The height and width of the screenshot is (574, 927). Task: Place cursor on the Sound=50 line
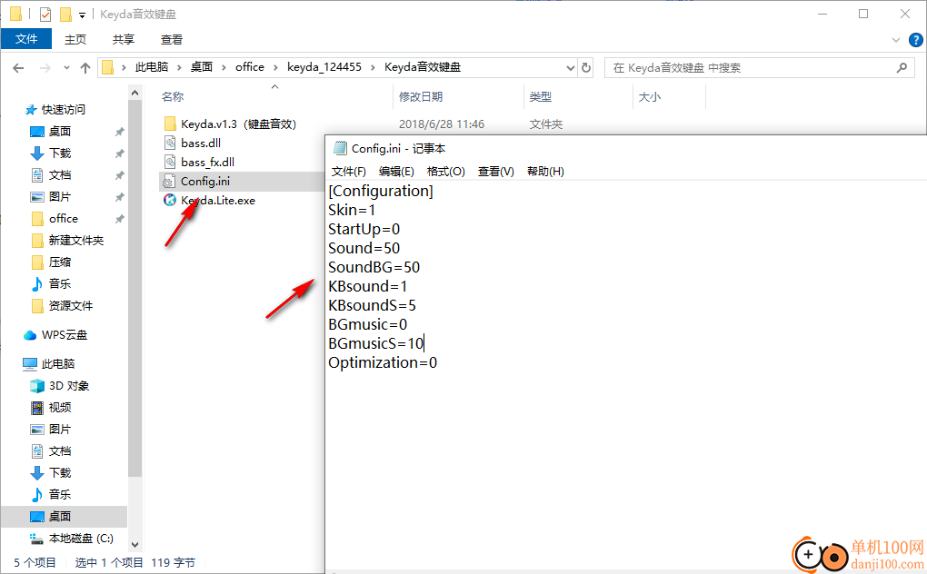click(364, 248)
